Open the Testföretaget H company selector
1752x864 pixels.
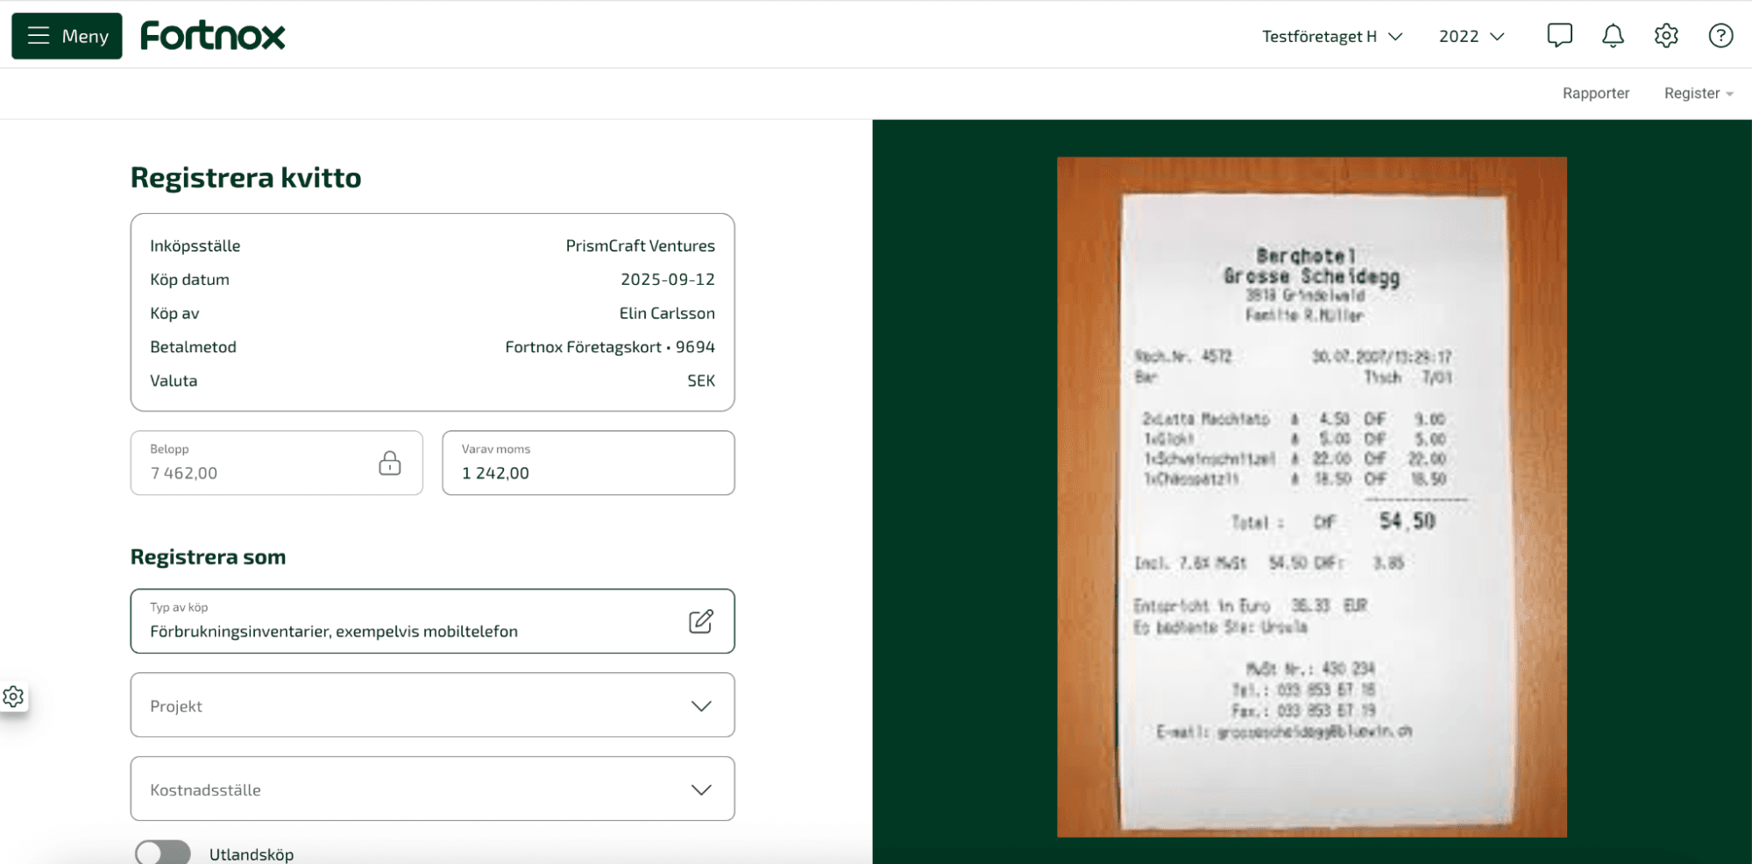(x=1331, y=36)
